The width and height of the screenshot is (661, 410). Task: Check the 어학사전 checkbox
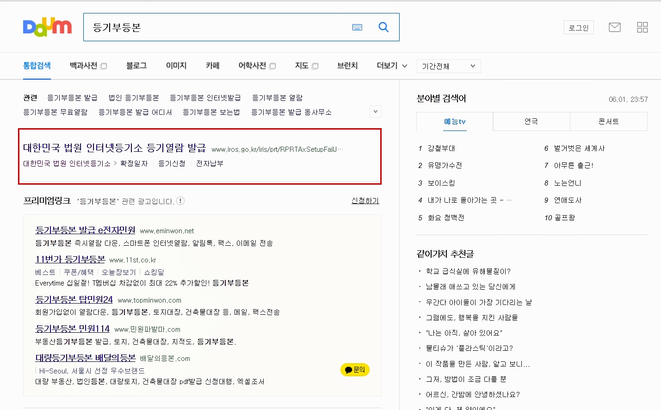273,66
